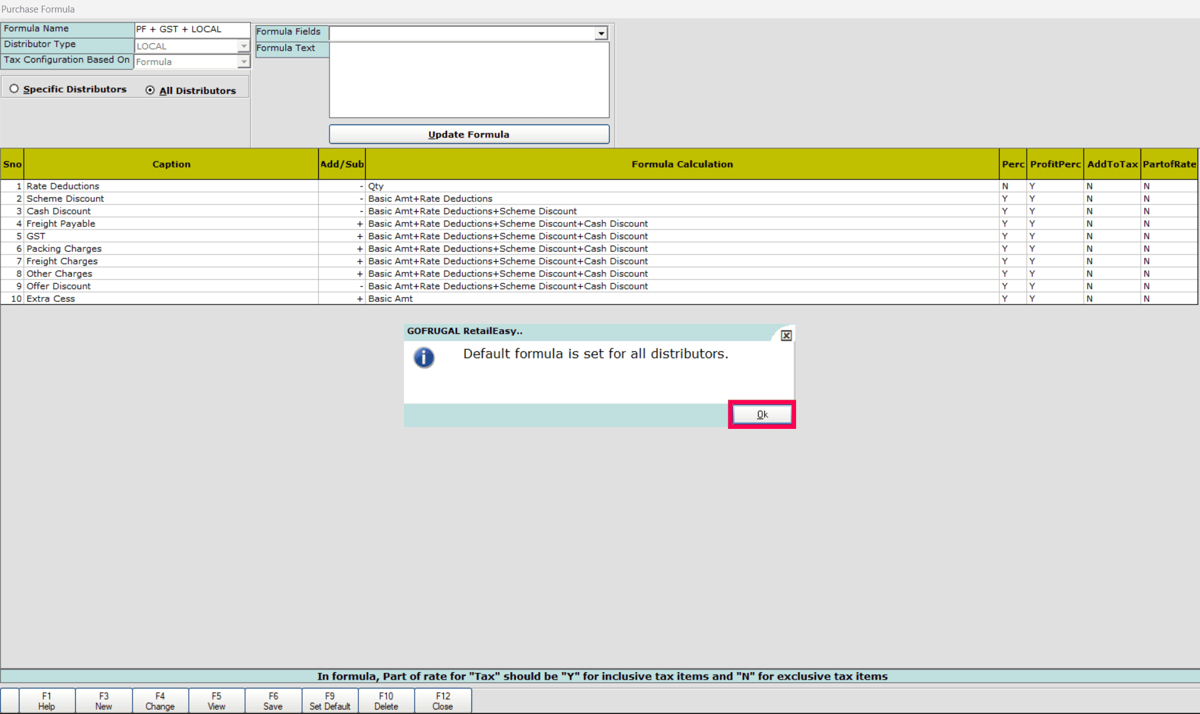Screen dimensions: 1200x714
Task: Select the Extra Cess caption cell
Action: (171, 299)
